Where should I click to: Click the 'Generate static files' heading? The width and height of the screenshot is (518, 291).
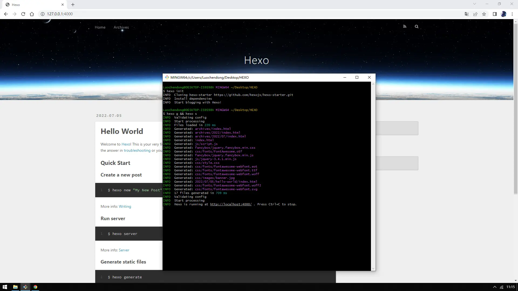pyautogui.click(x=123, y=262)
